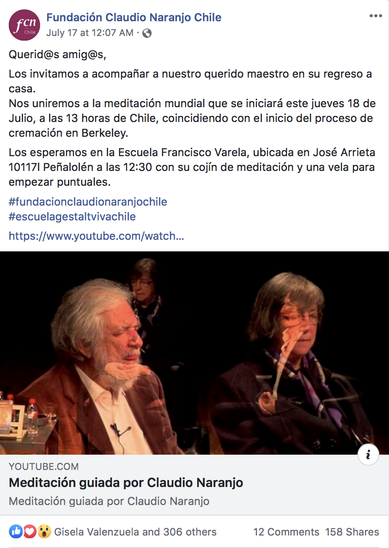The height and width of the screenshot is (548, 389).
Task: View the 158 Shares list
Action: tap(353, 532)
